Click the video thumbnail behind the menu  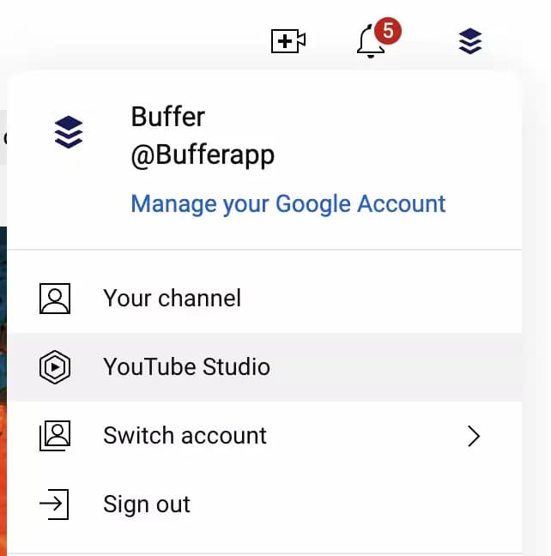(x=3, y=386)
